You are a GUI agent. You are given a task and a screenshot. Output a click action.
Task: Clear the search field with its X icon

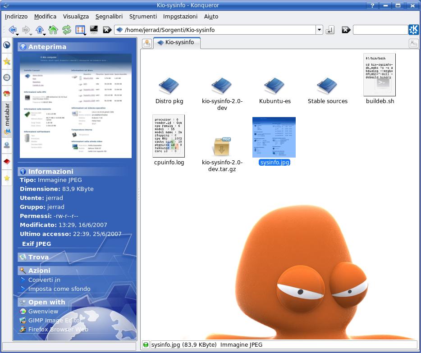[346, 30]
